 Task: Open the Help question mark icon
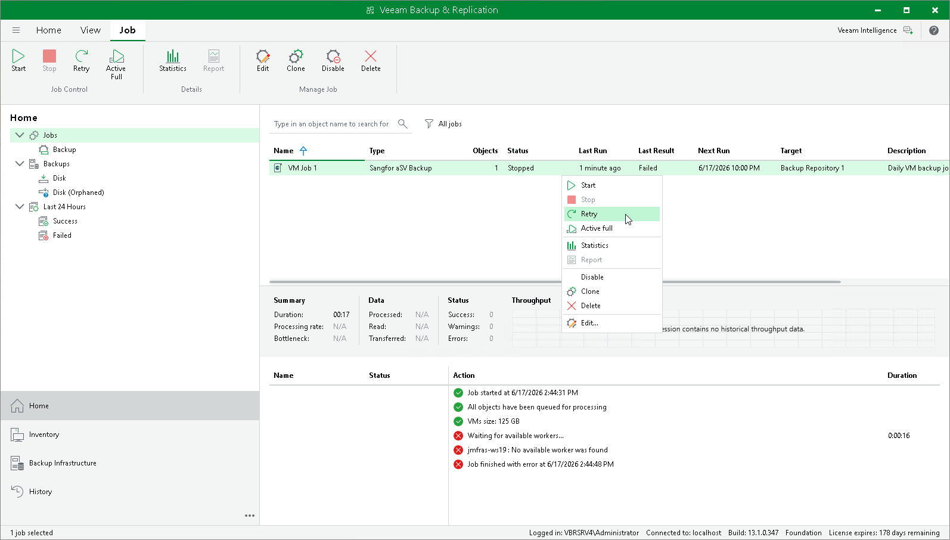[x=934, y=30]
